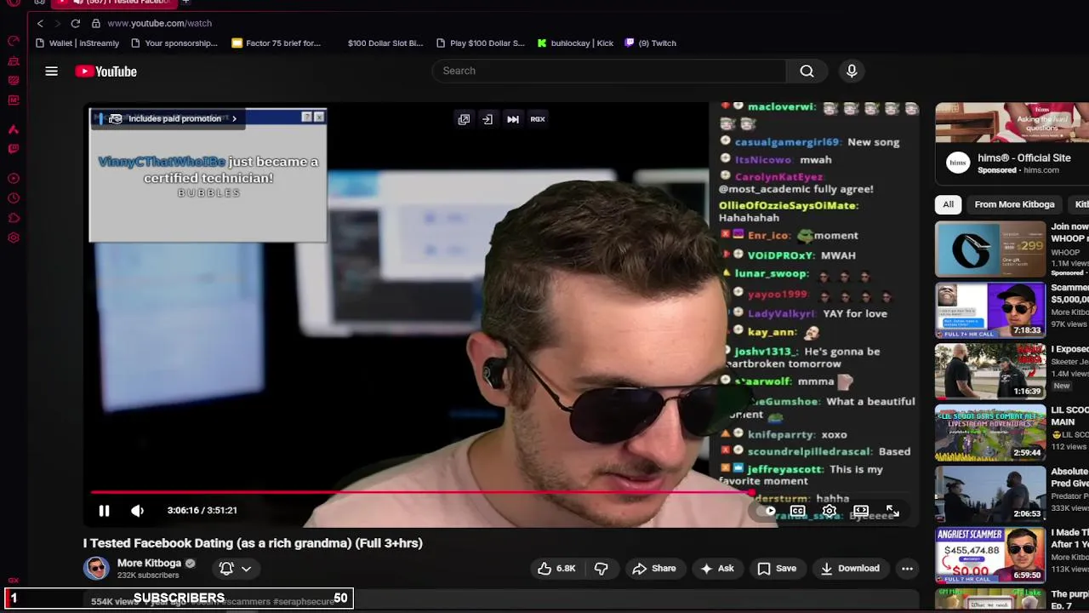The height and width of the screenshot is (613, 1089).
Task: Open the hatched-panel icon in the sidebar
Action: [x=14, y=81]
